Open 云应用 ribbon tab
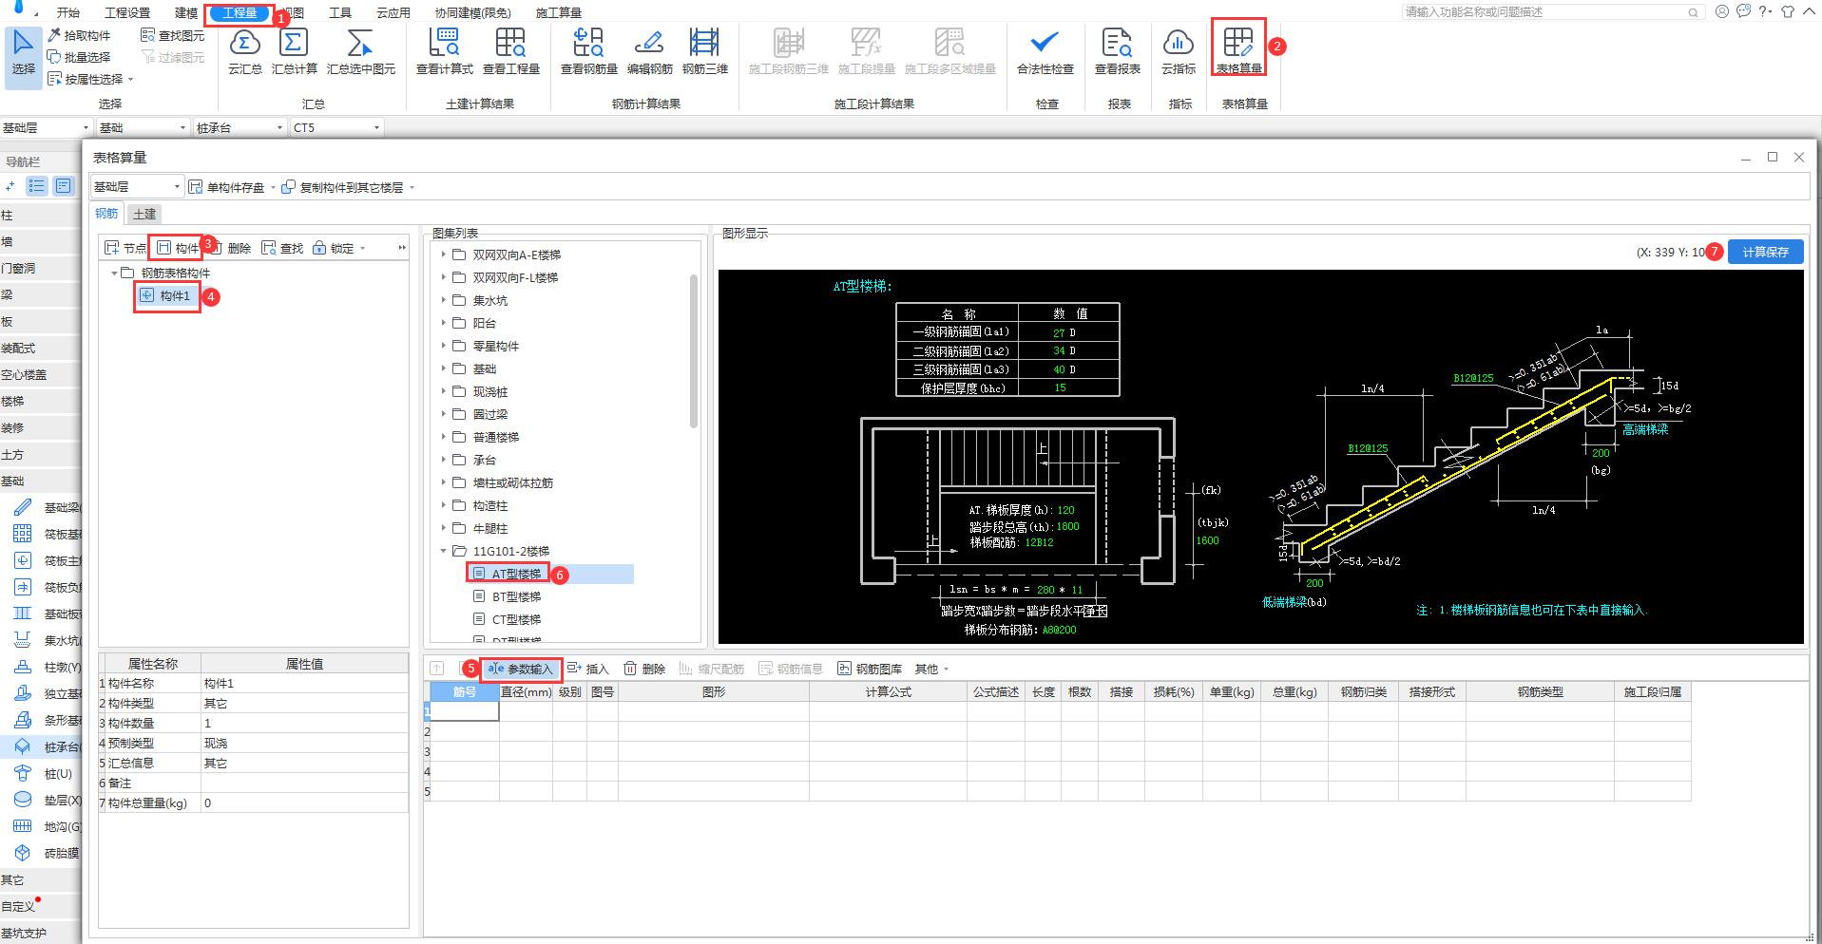This screenshot has width=1822, height=944. click(393, 13)
